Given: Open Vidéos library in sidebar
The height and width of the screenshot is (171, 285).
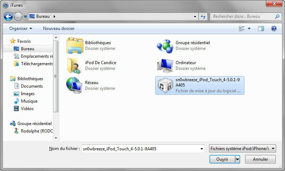Looking at the screenshot, I should [x=27, y=109].
